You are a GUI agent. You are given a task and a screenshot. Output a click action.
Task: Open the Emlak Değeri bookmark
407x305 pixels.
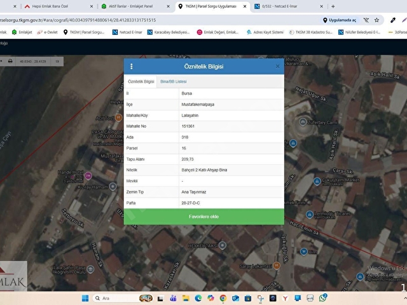217,32
